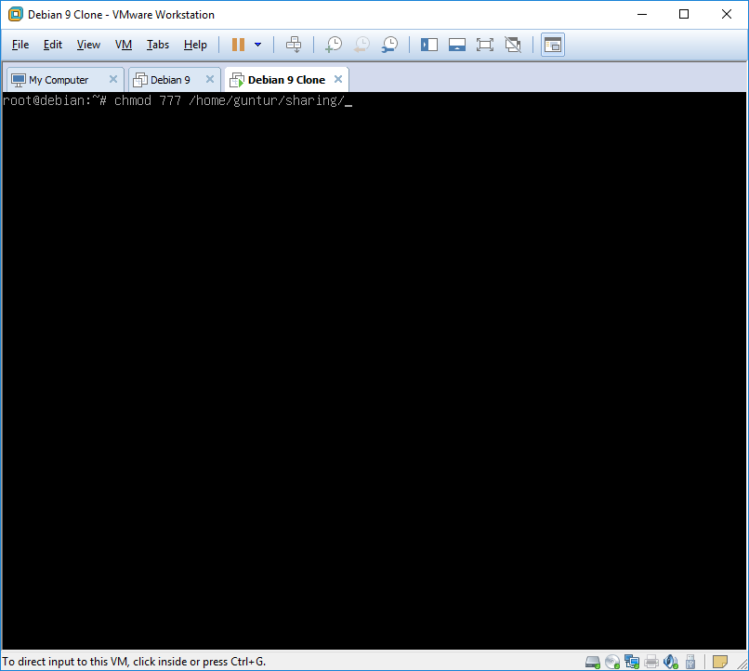749x671 pixels.
Task: Click the network adapter status icon
Action: tap(632, 662)
